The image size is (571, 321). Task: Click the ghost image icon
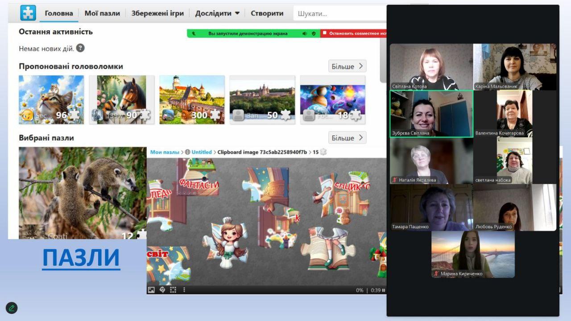pos(162,290)
